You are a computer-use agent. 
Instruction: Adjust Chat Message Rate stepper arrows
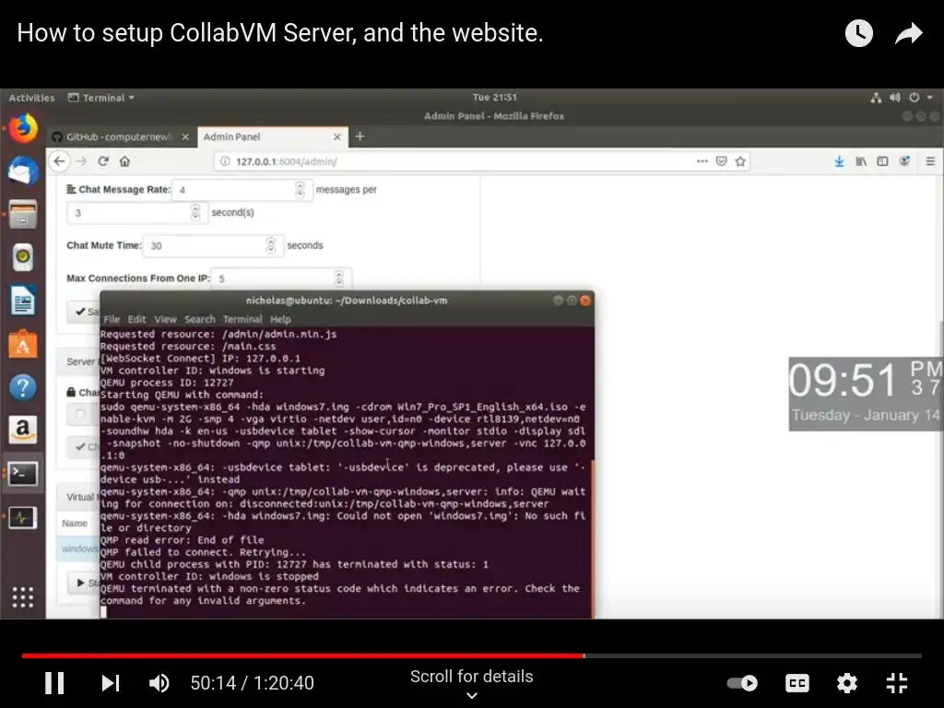click(x=300, y=190)
